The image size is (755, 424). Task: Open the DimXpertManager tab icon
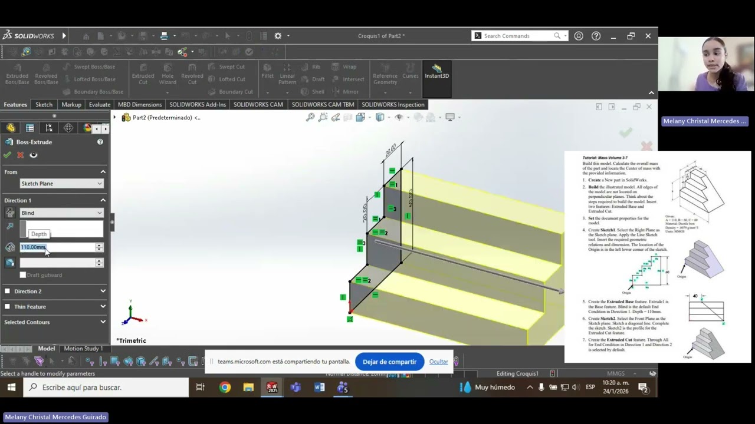tap(68, 128)
